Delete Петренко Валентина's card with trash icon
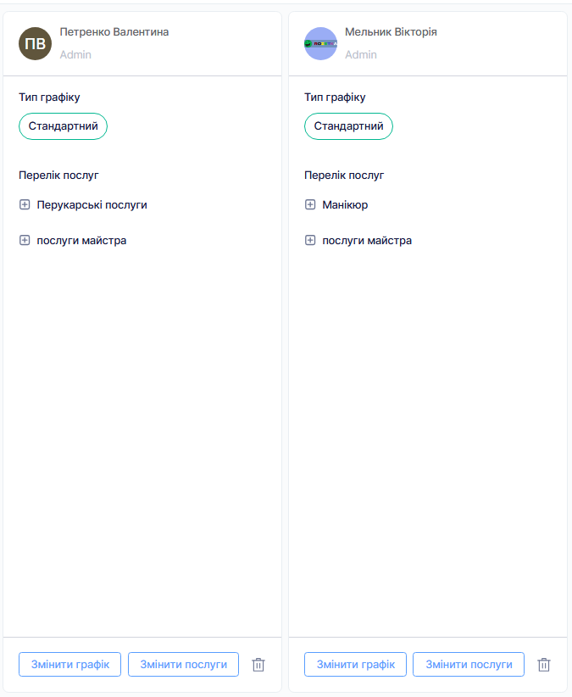 tap(258, 665)
